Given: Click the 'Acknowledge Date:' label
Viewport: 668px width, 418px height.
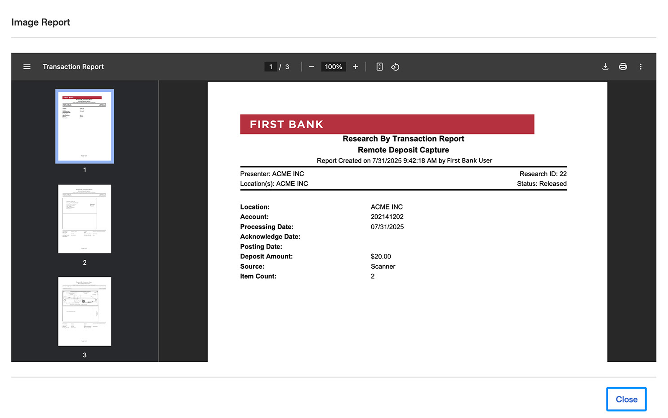Looking at the screenshot, I should pos(270,237).
